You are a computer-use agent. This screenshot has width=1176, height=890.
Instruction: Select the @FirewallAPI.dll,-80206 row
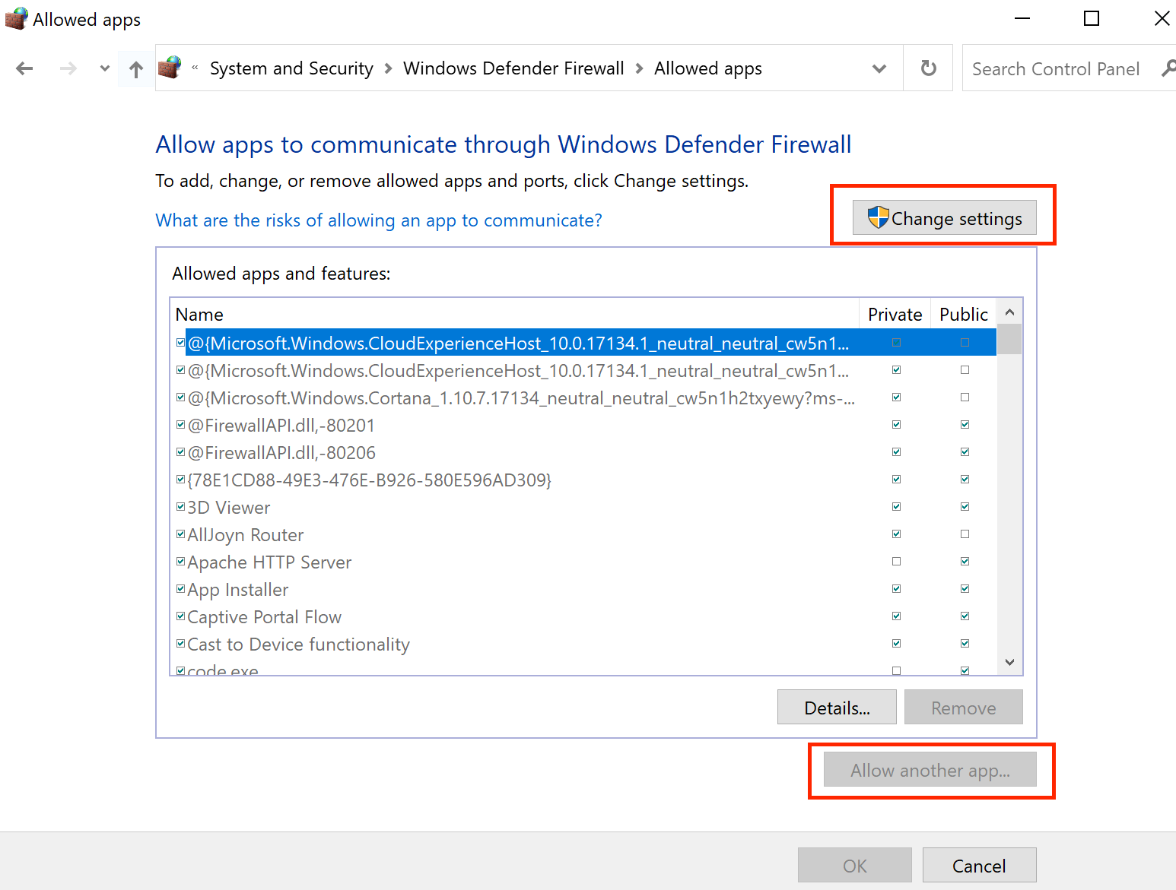(583, 453)
